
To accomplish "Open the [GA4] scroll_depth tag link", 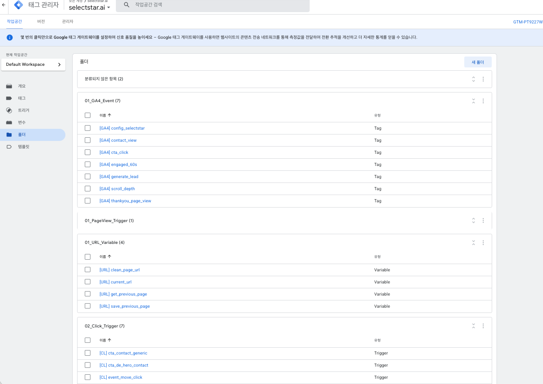I will [117, 189].
